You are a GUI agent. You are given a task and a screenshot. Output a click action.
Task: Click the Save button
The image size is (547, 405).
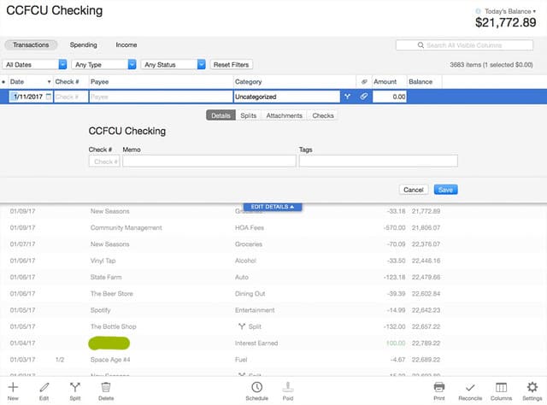pyautogui.click(x=445, y=190)
